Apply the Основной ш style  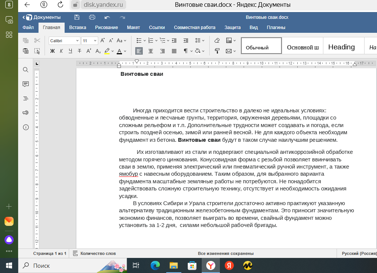303,46
